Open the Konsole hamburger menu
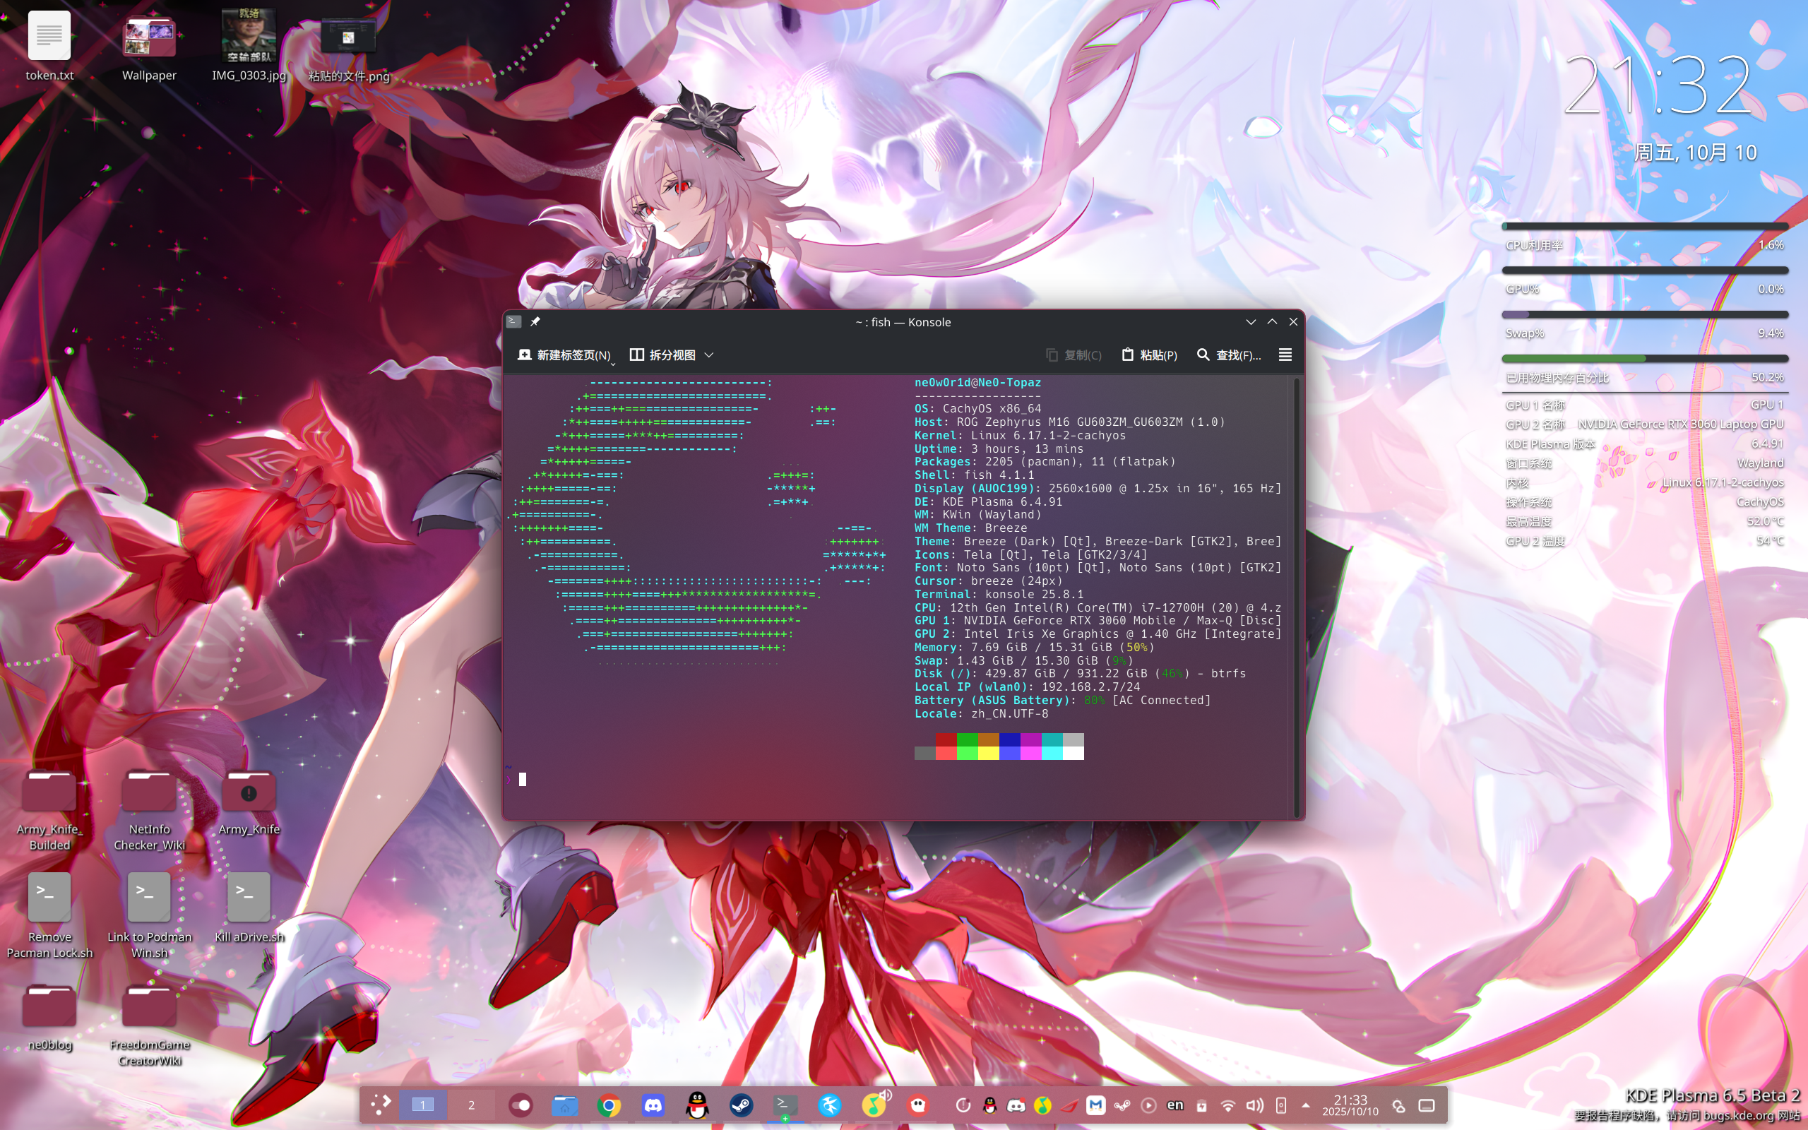Viewport: 1808px width, 1130px height. pos(1285,355)
